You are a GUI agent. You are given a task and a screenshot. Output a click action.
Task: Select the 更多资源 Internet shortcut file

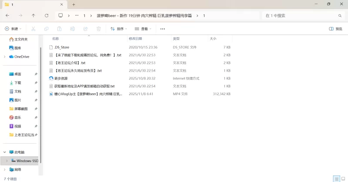[x=61, y=78]
